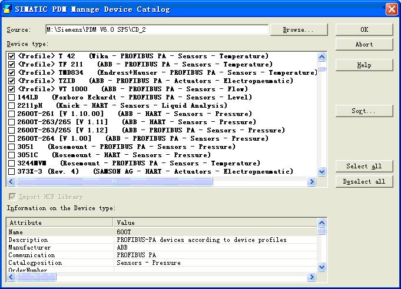Information table scroll up arrow
Viewport: 401px width, 289px height.
(x=322, y=222)
